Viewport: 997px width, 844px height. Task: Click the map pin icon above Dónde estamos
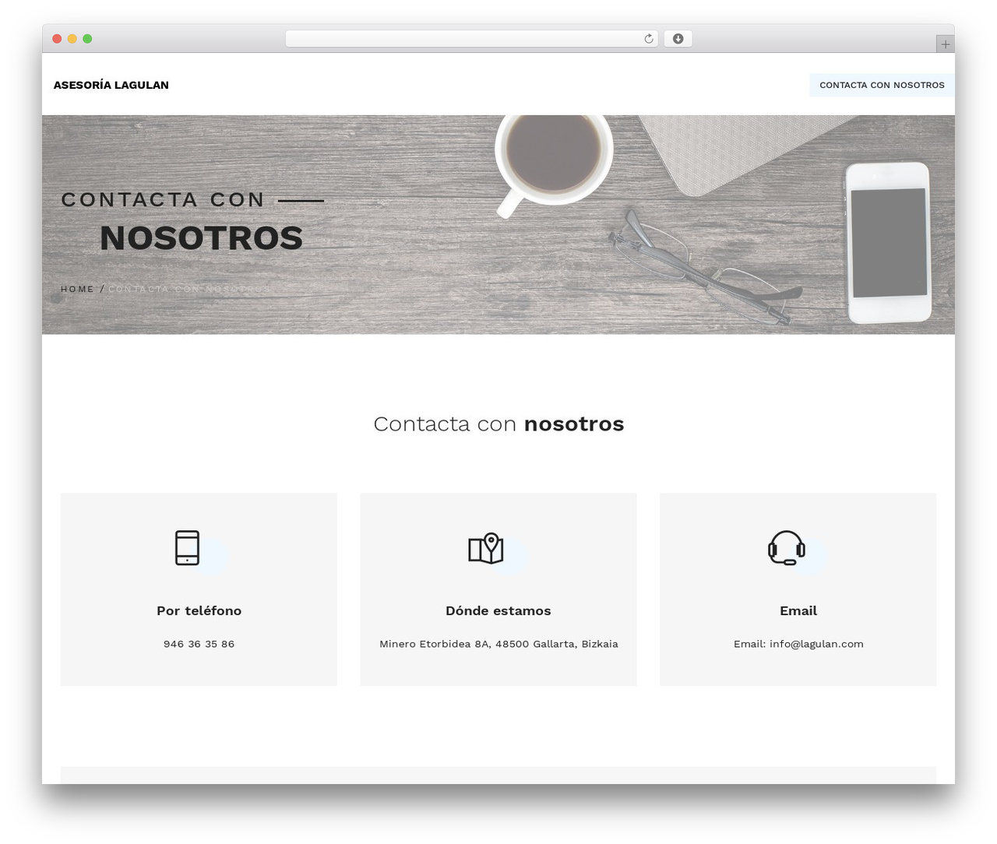486,548
